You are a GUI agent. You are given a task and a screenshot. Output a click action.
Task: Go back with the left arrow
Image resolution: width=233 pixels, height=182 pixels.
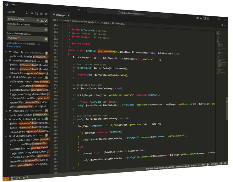pos(79,10)
